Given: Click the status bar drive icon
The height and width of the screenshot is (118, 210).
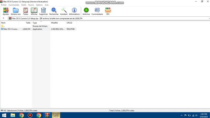Looking at the screenshot, I should pos(2,110).
